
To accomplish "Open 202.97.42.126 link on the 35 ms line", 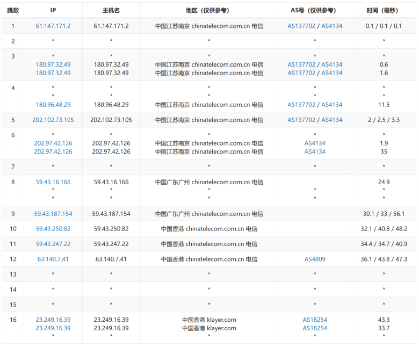I will pyautogui.click(x=53, y=151).
